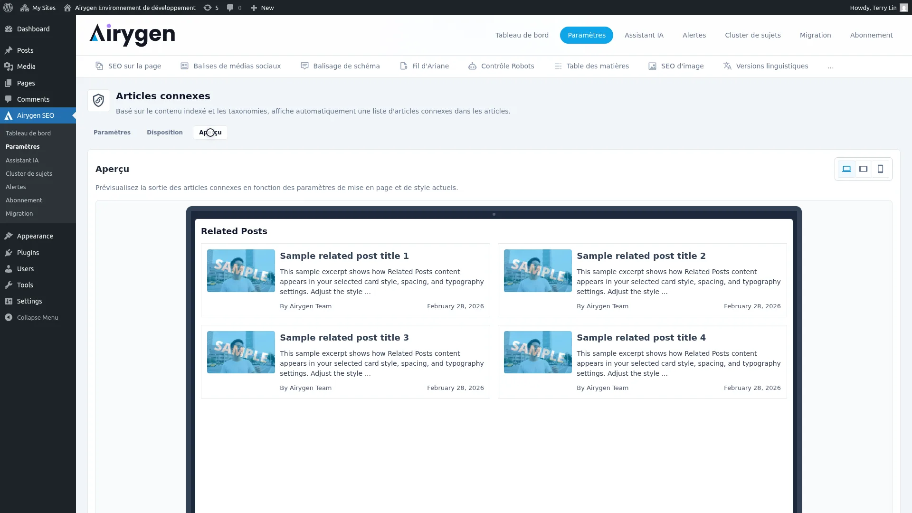Open SEO d'image settings
912x513 pixels.
coord(676,66)
